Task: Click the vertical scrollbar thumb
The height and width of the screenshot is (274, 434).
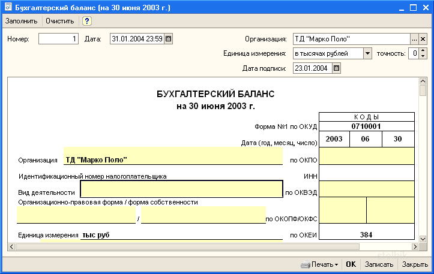Action: click(x=423, y=91)
